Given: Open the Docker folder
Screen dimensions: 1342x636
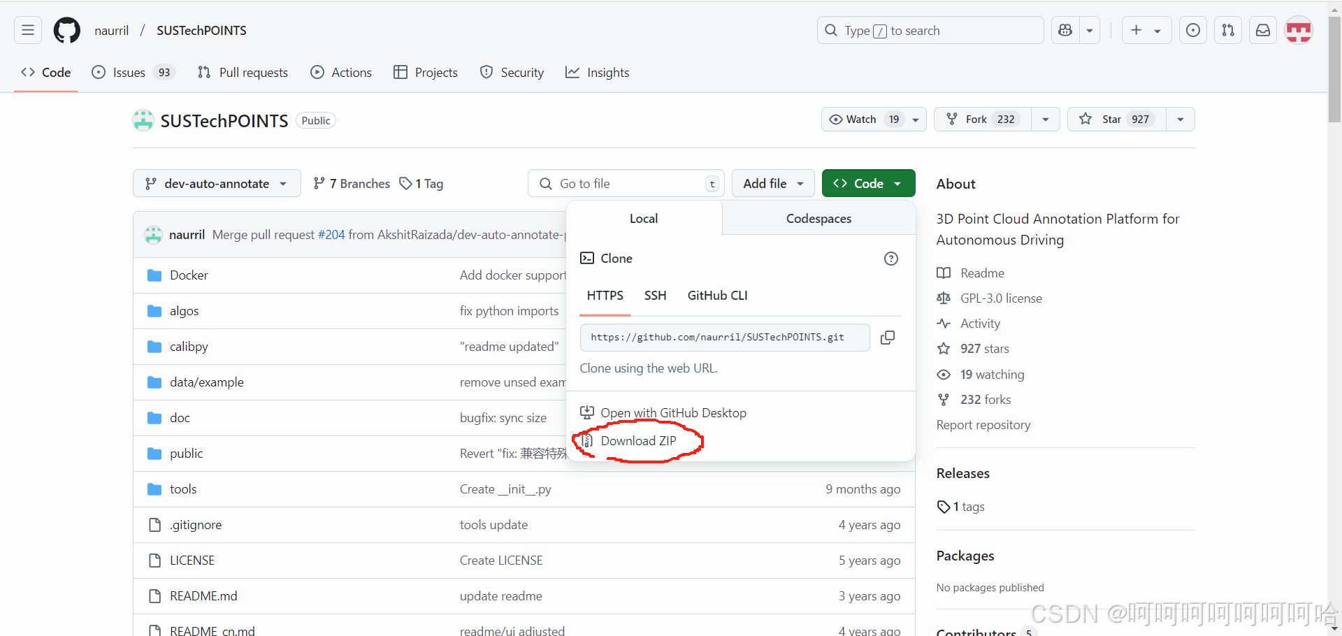Looking at the screenshot, I should pos(189,275).
